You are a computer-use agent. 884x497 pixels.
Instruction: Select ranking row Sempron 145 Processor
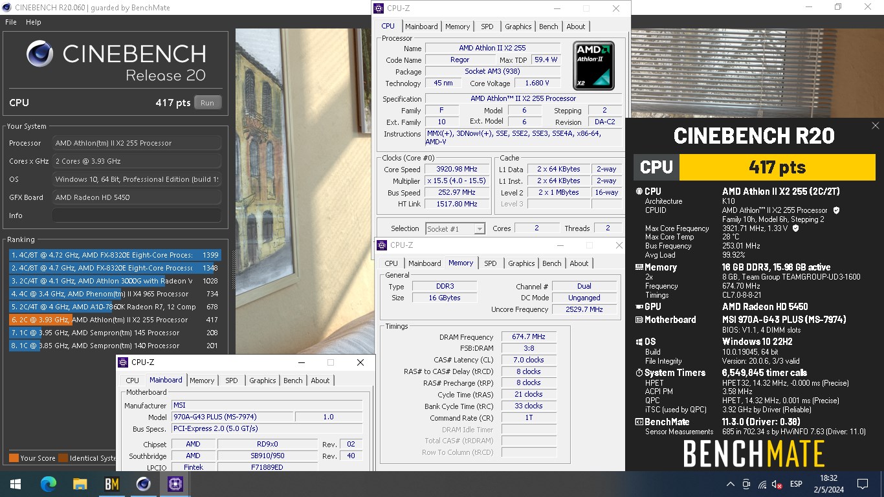115,333
